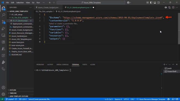Open the View menu

click(28, 3)
